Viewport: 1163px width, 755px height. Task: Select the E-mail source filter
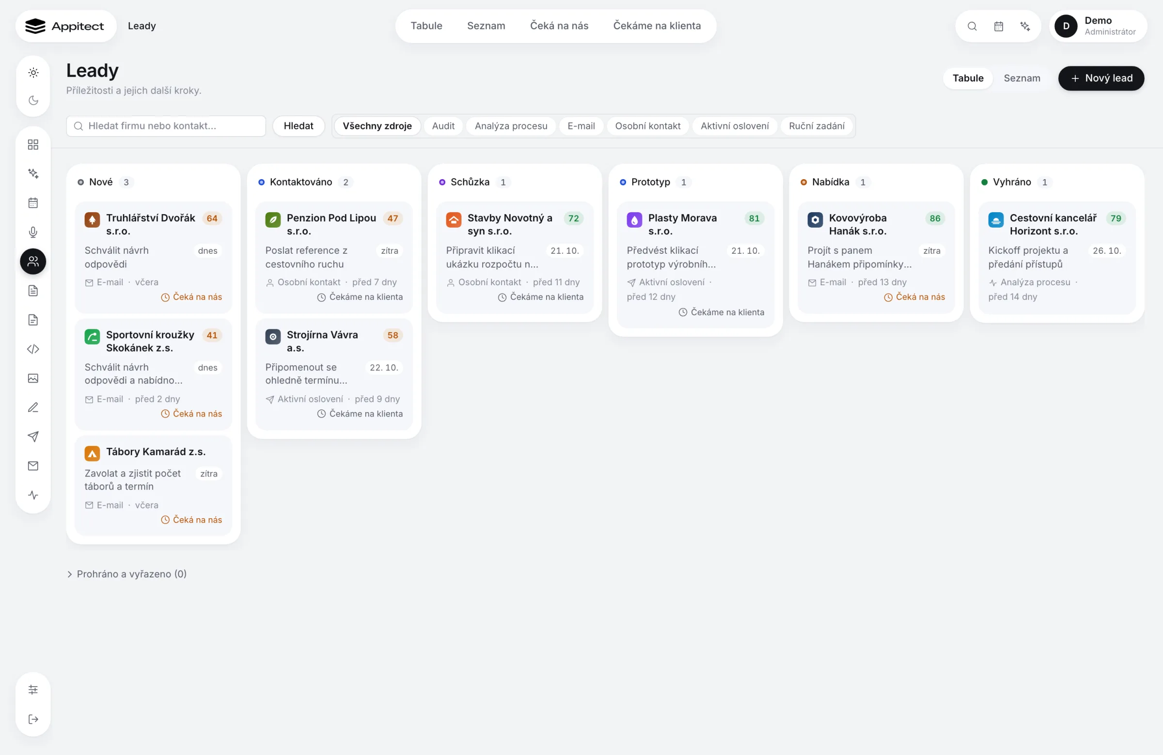(581, 126)
